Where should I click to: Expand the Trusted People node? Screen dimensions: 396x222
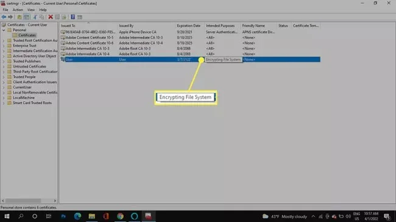(x=4, y=77)
